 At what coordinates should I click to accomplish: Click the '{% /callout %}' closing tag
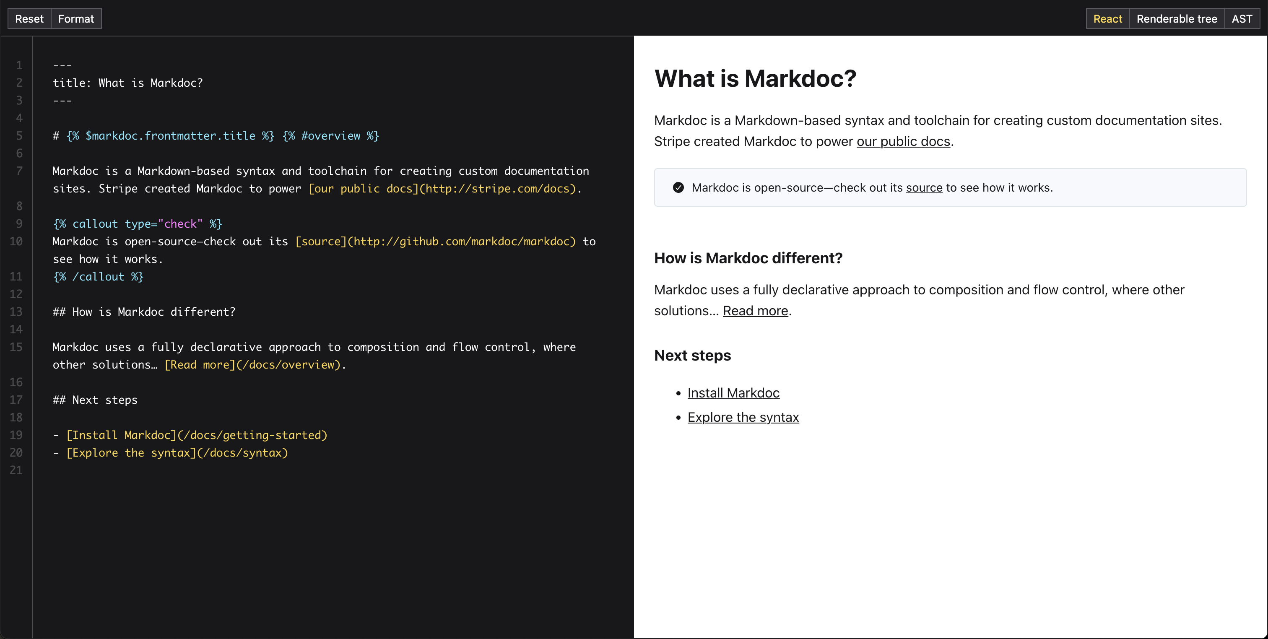[x=98, y=277]
